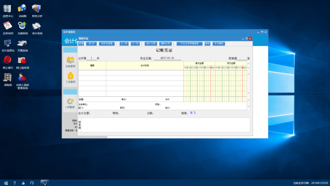Click the 摘要 column header
The height and width of the screenshot is (186, 330).
(92, 65)
